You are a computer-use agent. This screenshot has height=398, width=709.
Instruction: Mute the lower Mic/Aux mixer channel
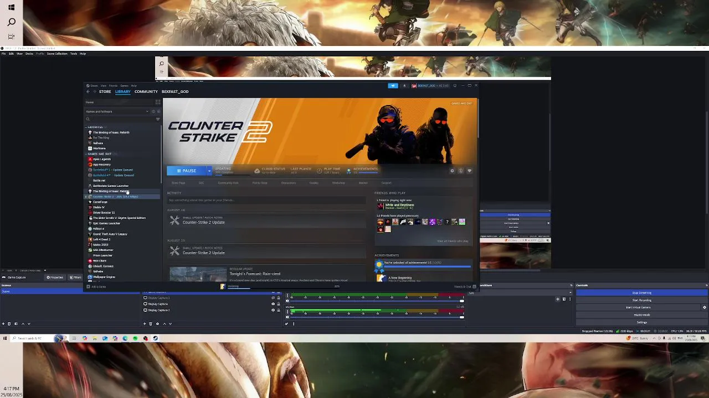click(x=287, y=317)
